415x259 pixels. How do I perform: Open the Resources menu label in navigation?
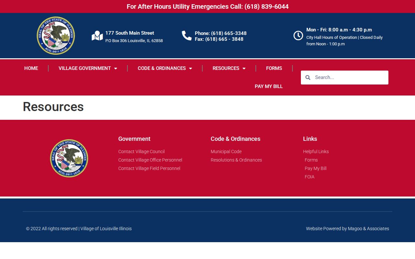(226, 68)
